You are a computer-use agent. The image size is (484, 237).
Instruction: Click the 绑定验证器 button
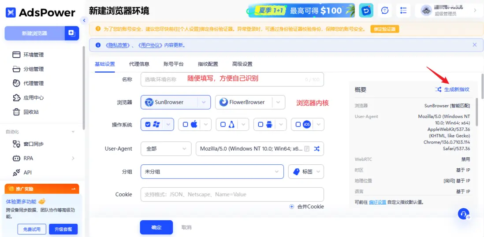pos(385,30)
